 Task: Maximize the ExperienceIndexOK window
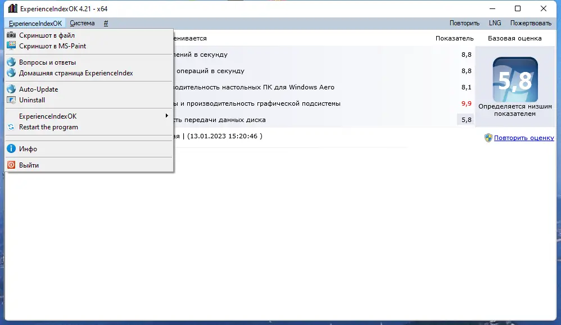point(517,8)
